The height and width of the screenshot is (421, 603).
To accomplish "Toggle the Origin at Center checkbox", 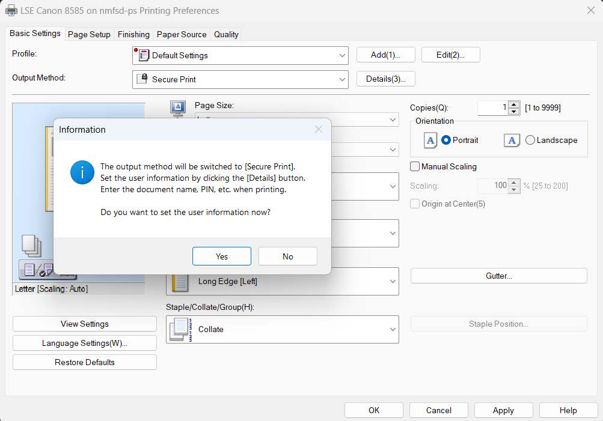I will coord(415,204).
